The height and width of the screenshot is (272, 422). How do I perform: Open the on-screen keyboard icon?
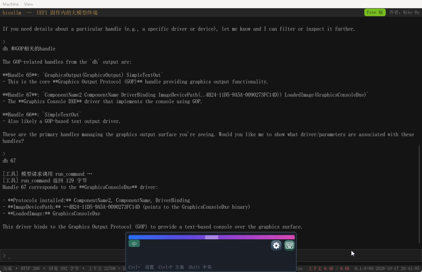point(289,245)
